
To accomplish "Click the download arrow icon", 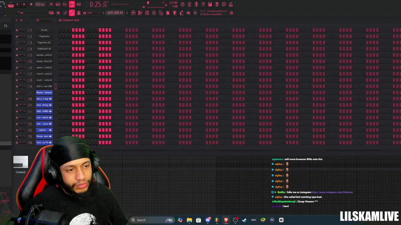I will [x=231, y=4].
